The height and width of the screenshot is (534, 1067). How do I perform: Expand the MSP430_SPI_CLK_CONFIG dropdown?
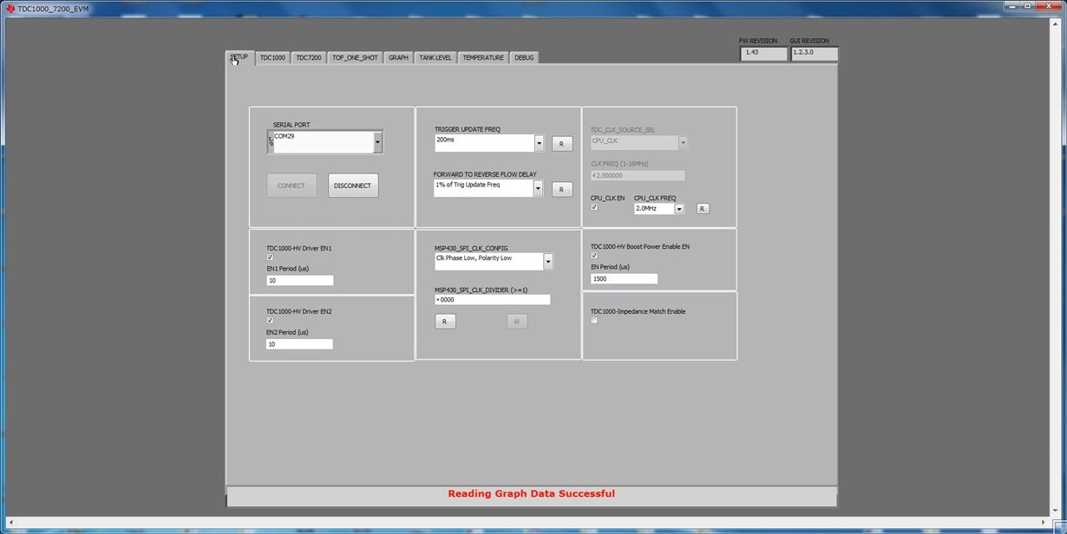coord(548,261)
